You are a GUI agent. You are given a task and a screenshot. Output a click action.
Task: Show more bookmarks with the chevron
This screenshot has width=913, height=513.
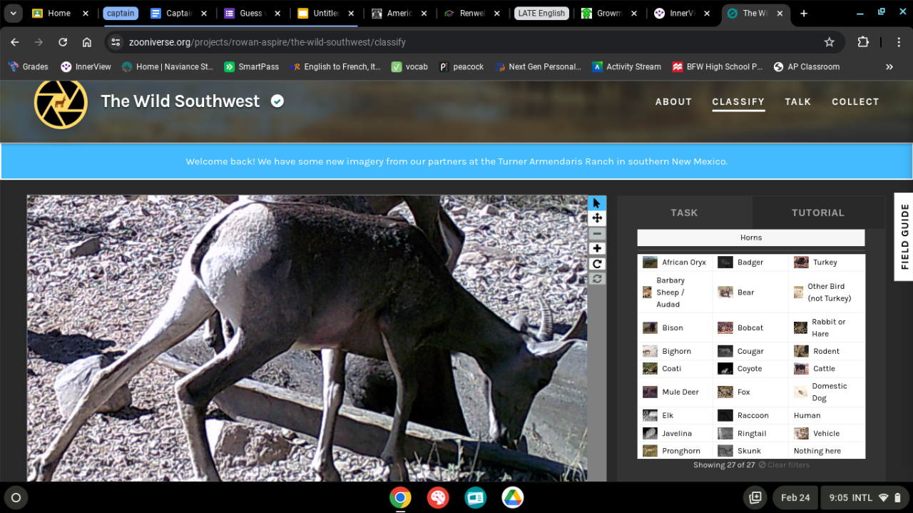tap(889, 66)
